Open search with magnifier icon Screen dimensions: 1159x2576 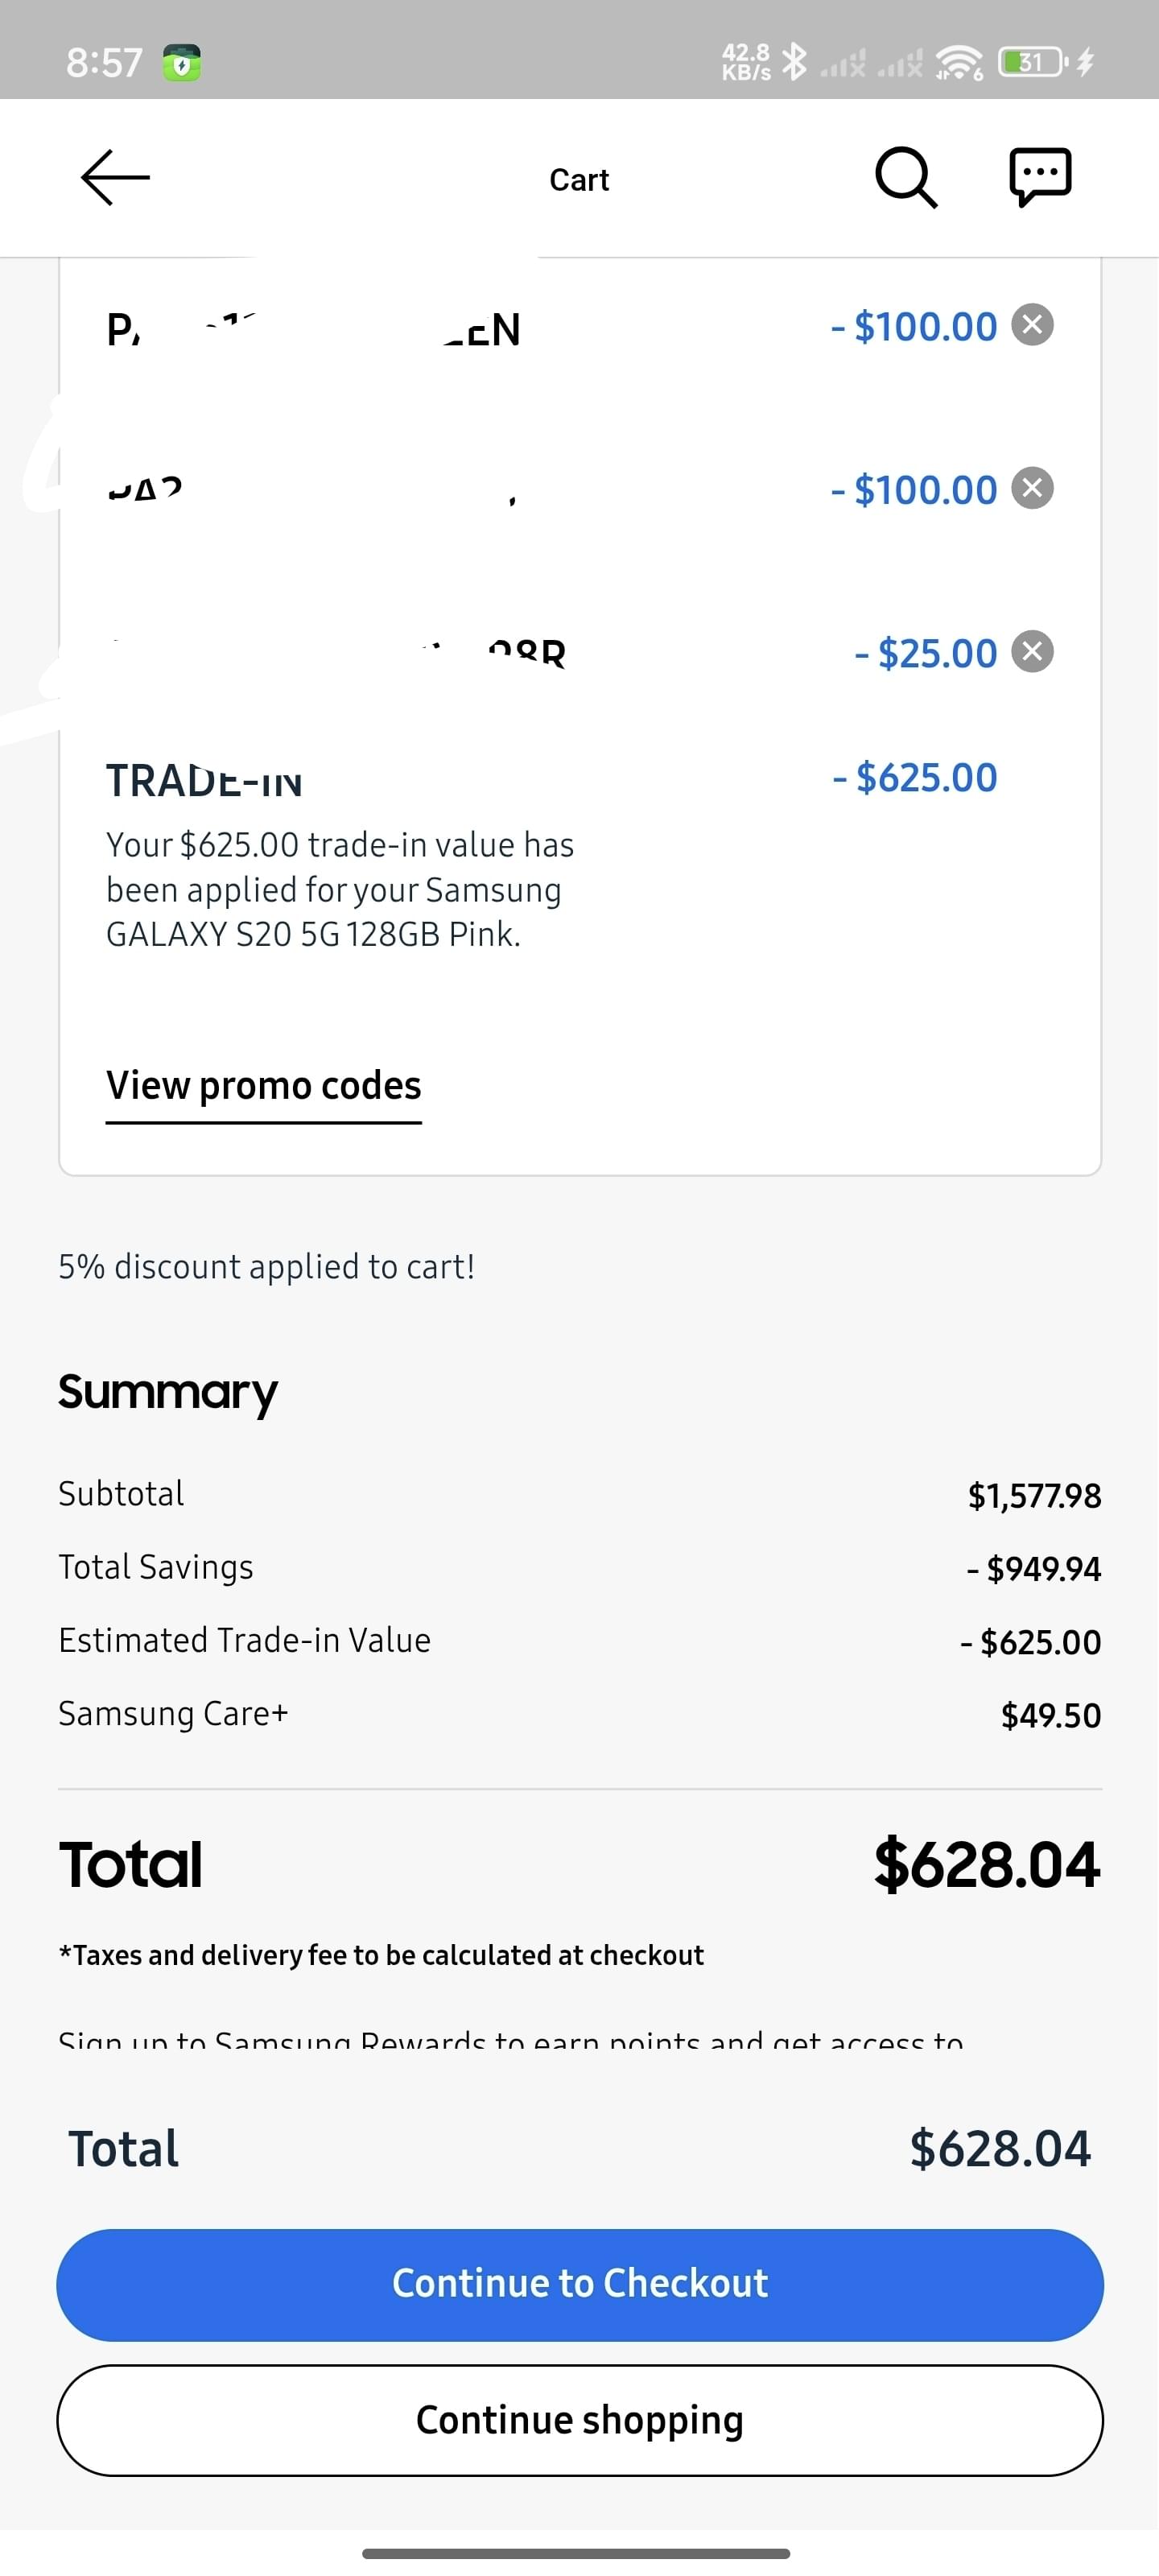906,178
